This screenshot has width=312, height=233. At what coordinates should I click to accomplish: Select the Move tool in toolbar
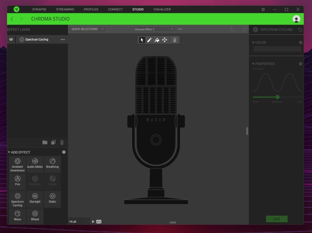coord(165,40)
